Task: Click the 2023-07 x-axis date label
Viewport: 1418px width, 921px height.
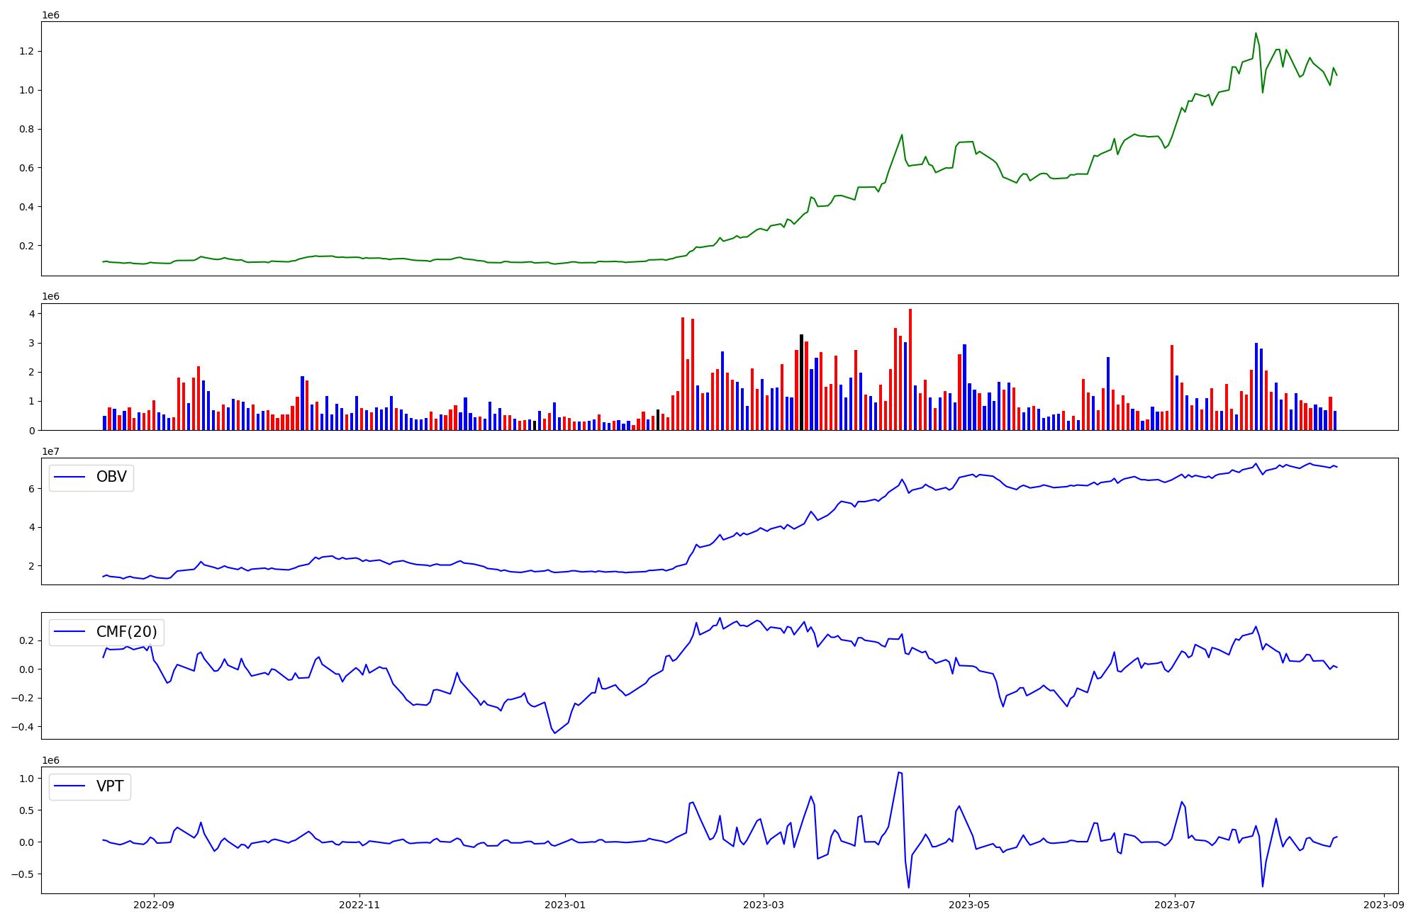Action: click(1175, 905)
